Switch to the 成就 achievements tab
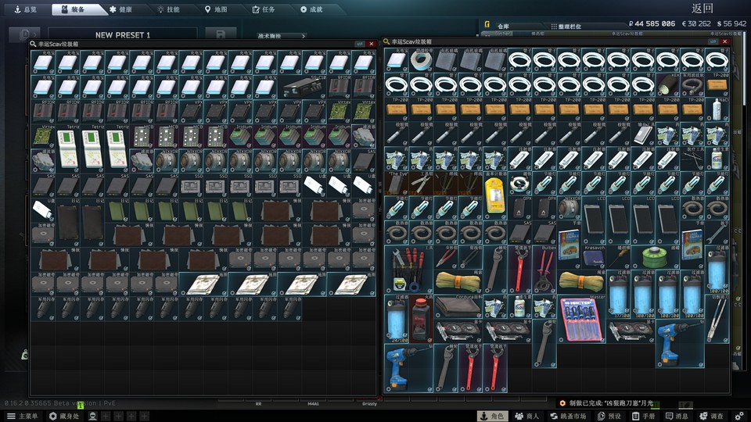 (x=311, y=9)
